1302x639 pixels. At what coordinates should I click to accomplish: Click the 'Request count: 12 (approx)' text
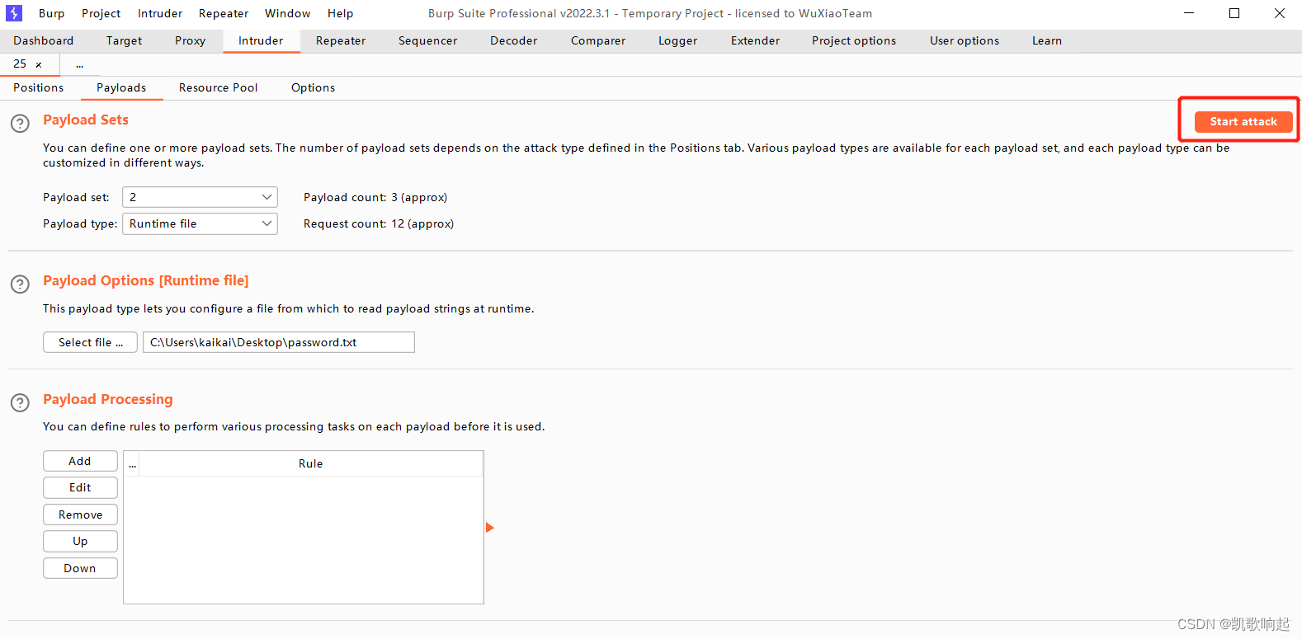(x=379, y=223)
